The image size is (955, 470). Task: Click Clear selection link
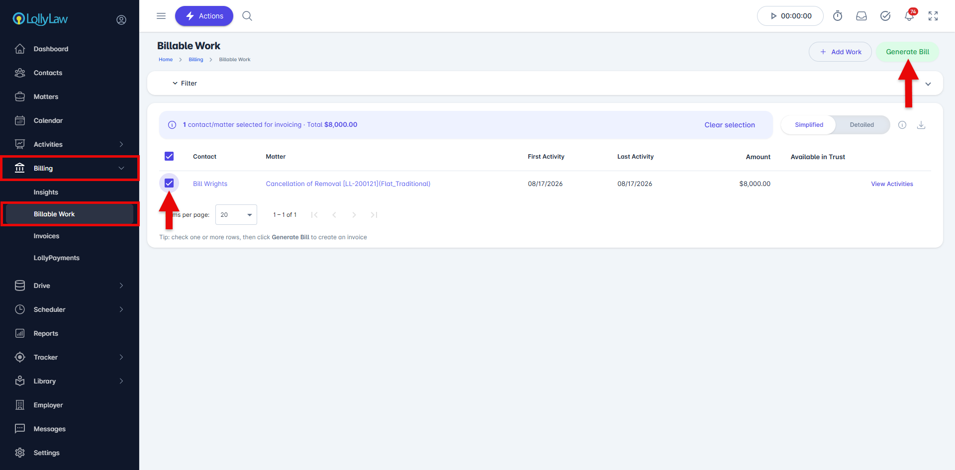[730, 125]
